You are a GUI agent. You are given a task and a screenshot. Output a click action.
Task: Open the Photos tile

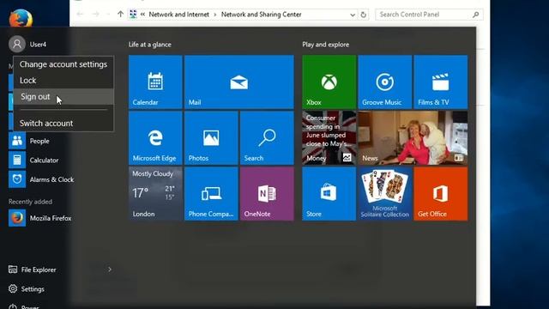pyautogui.click(x=211, y=137)
